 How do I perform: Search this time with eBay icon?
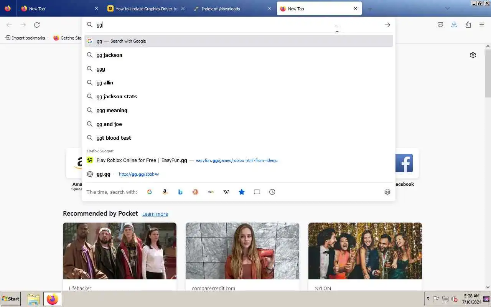click(211, 192)
